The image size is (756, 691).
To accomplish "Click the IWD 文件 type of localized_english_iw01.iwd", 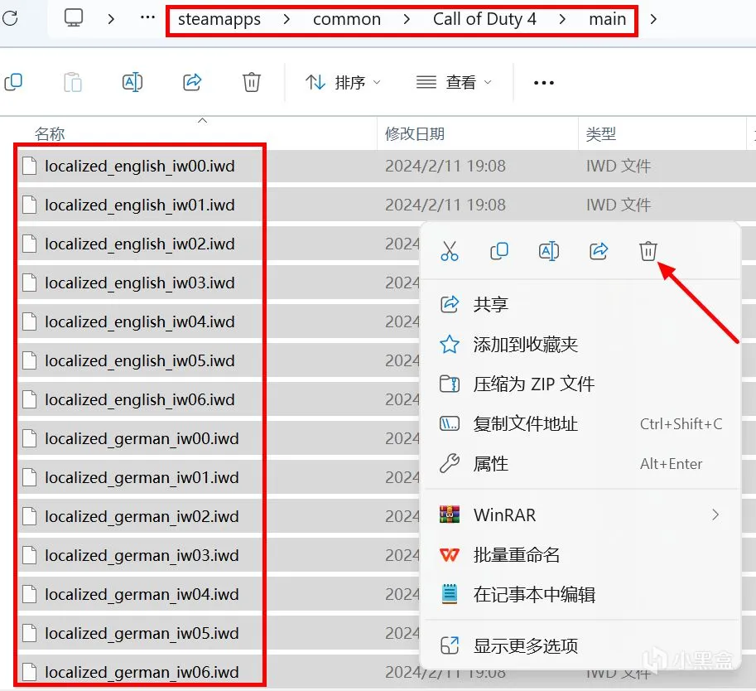I will (x=618, y=205).
